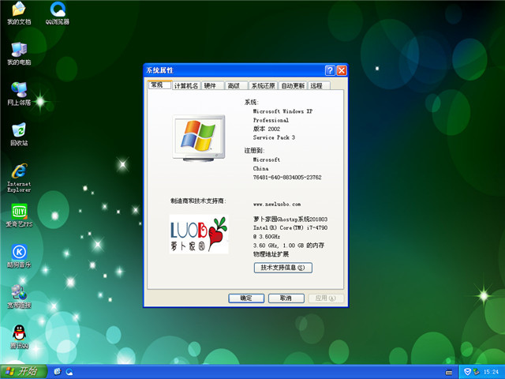Select the 酷狗音乐 desktop icon

[19, 256]
